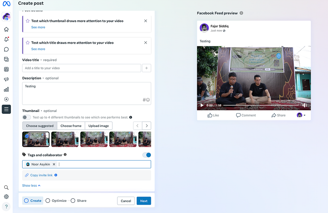Open All tools hamburger menu

tap(6, 109)
